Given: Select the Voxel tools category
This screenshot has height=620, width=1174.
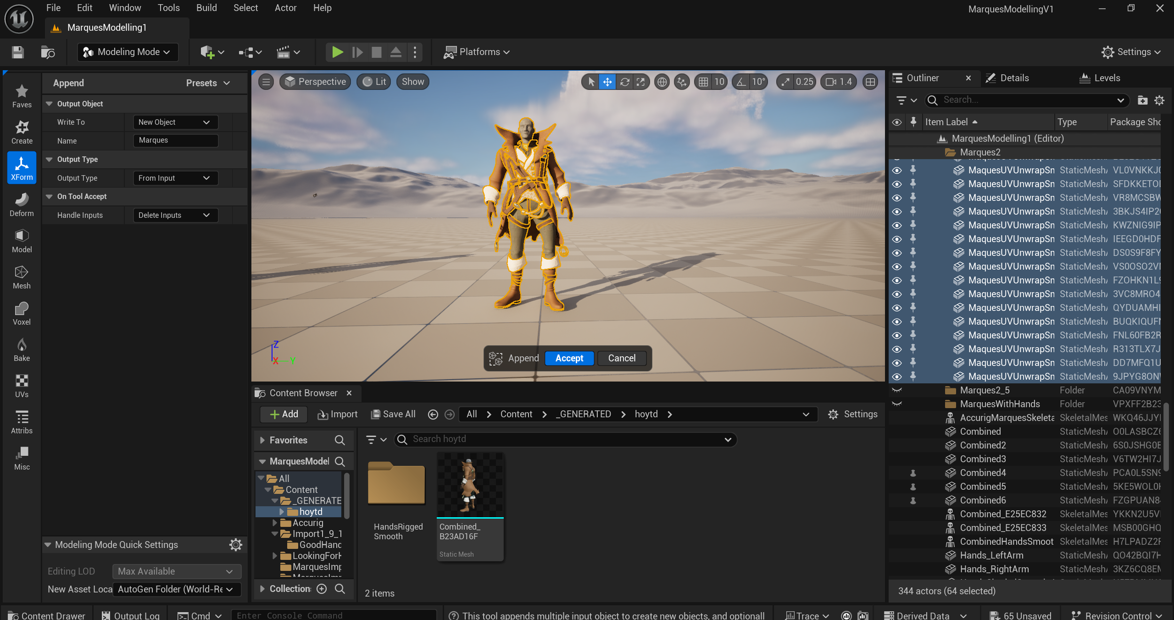Looking at the screenshot, I should tap(22, 313).
